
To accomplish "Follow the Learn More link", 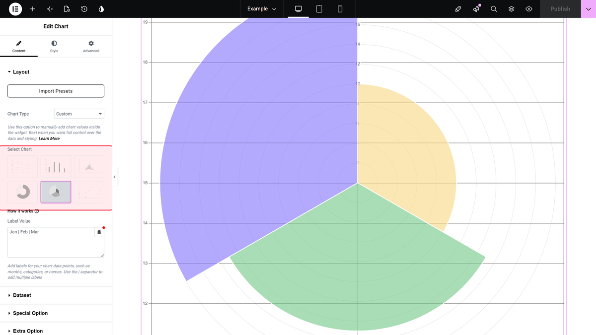I will 49,138.
